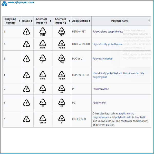Click the 02 PE-HD recycling symbol
The height and width of the screenshot is (154, 154).
62,45
